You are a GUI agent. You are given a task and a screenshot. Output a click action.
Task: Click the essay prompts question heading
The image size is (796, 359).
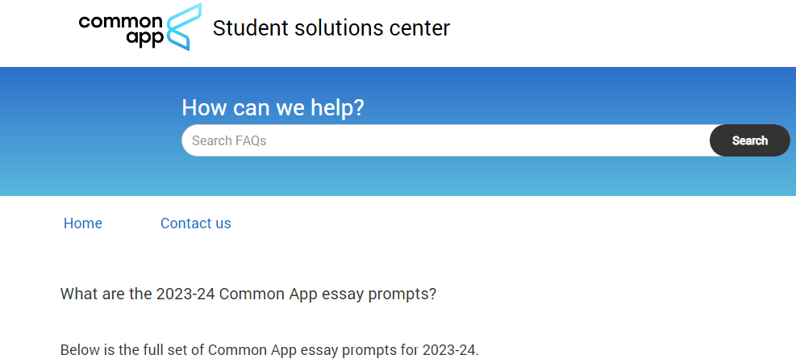tap(248, 294)
